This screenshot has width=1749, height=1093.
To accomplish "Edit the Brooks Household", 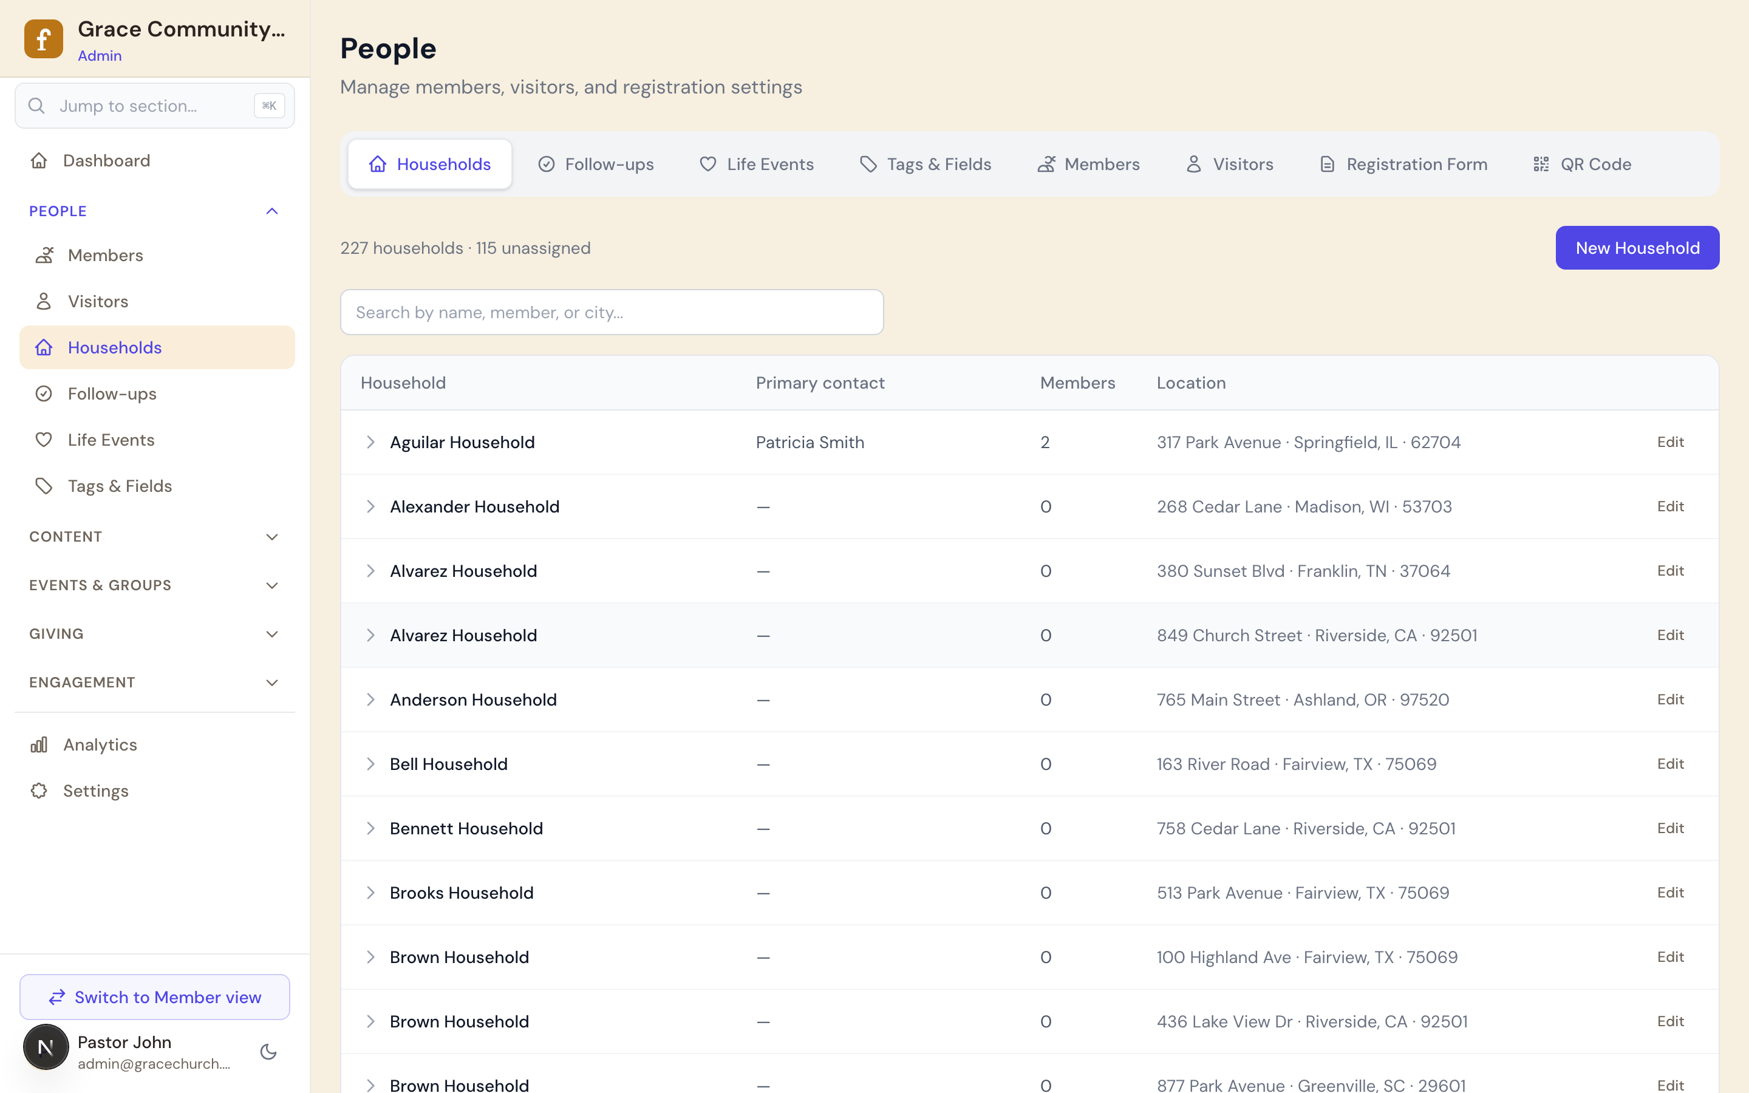I will pos(1670,893).
